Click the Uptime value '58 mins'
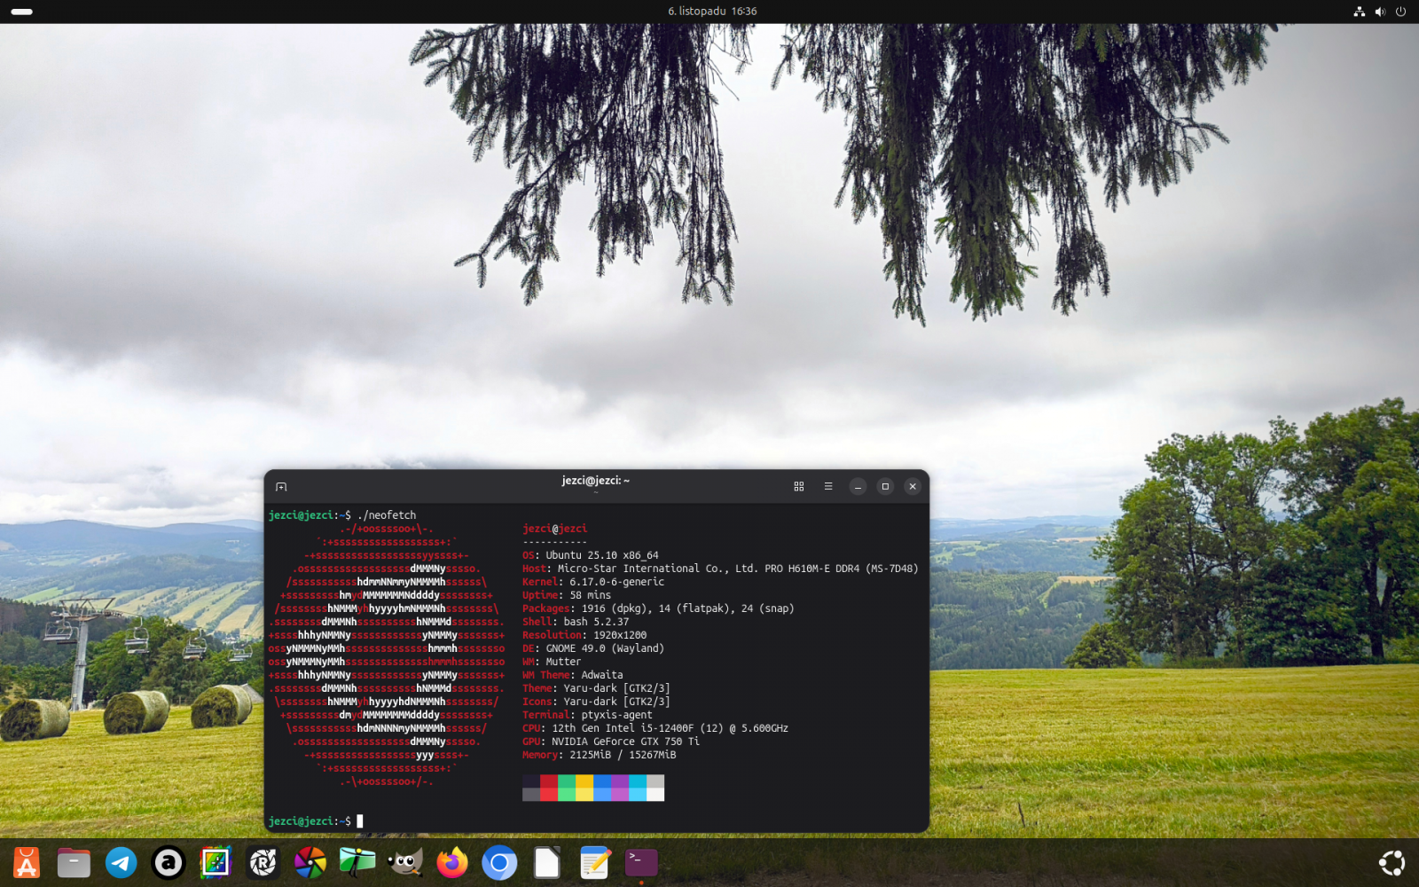Viewport: 1419px width, 887px height. [x=591, y=595]
